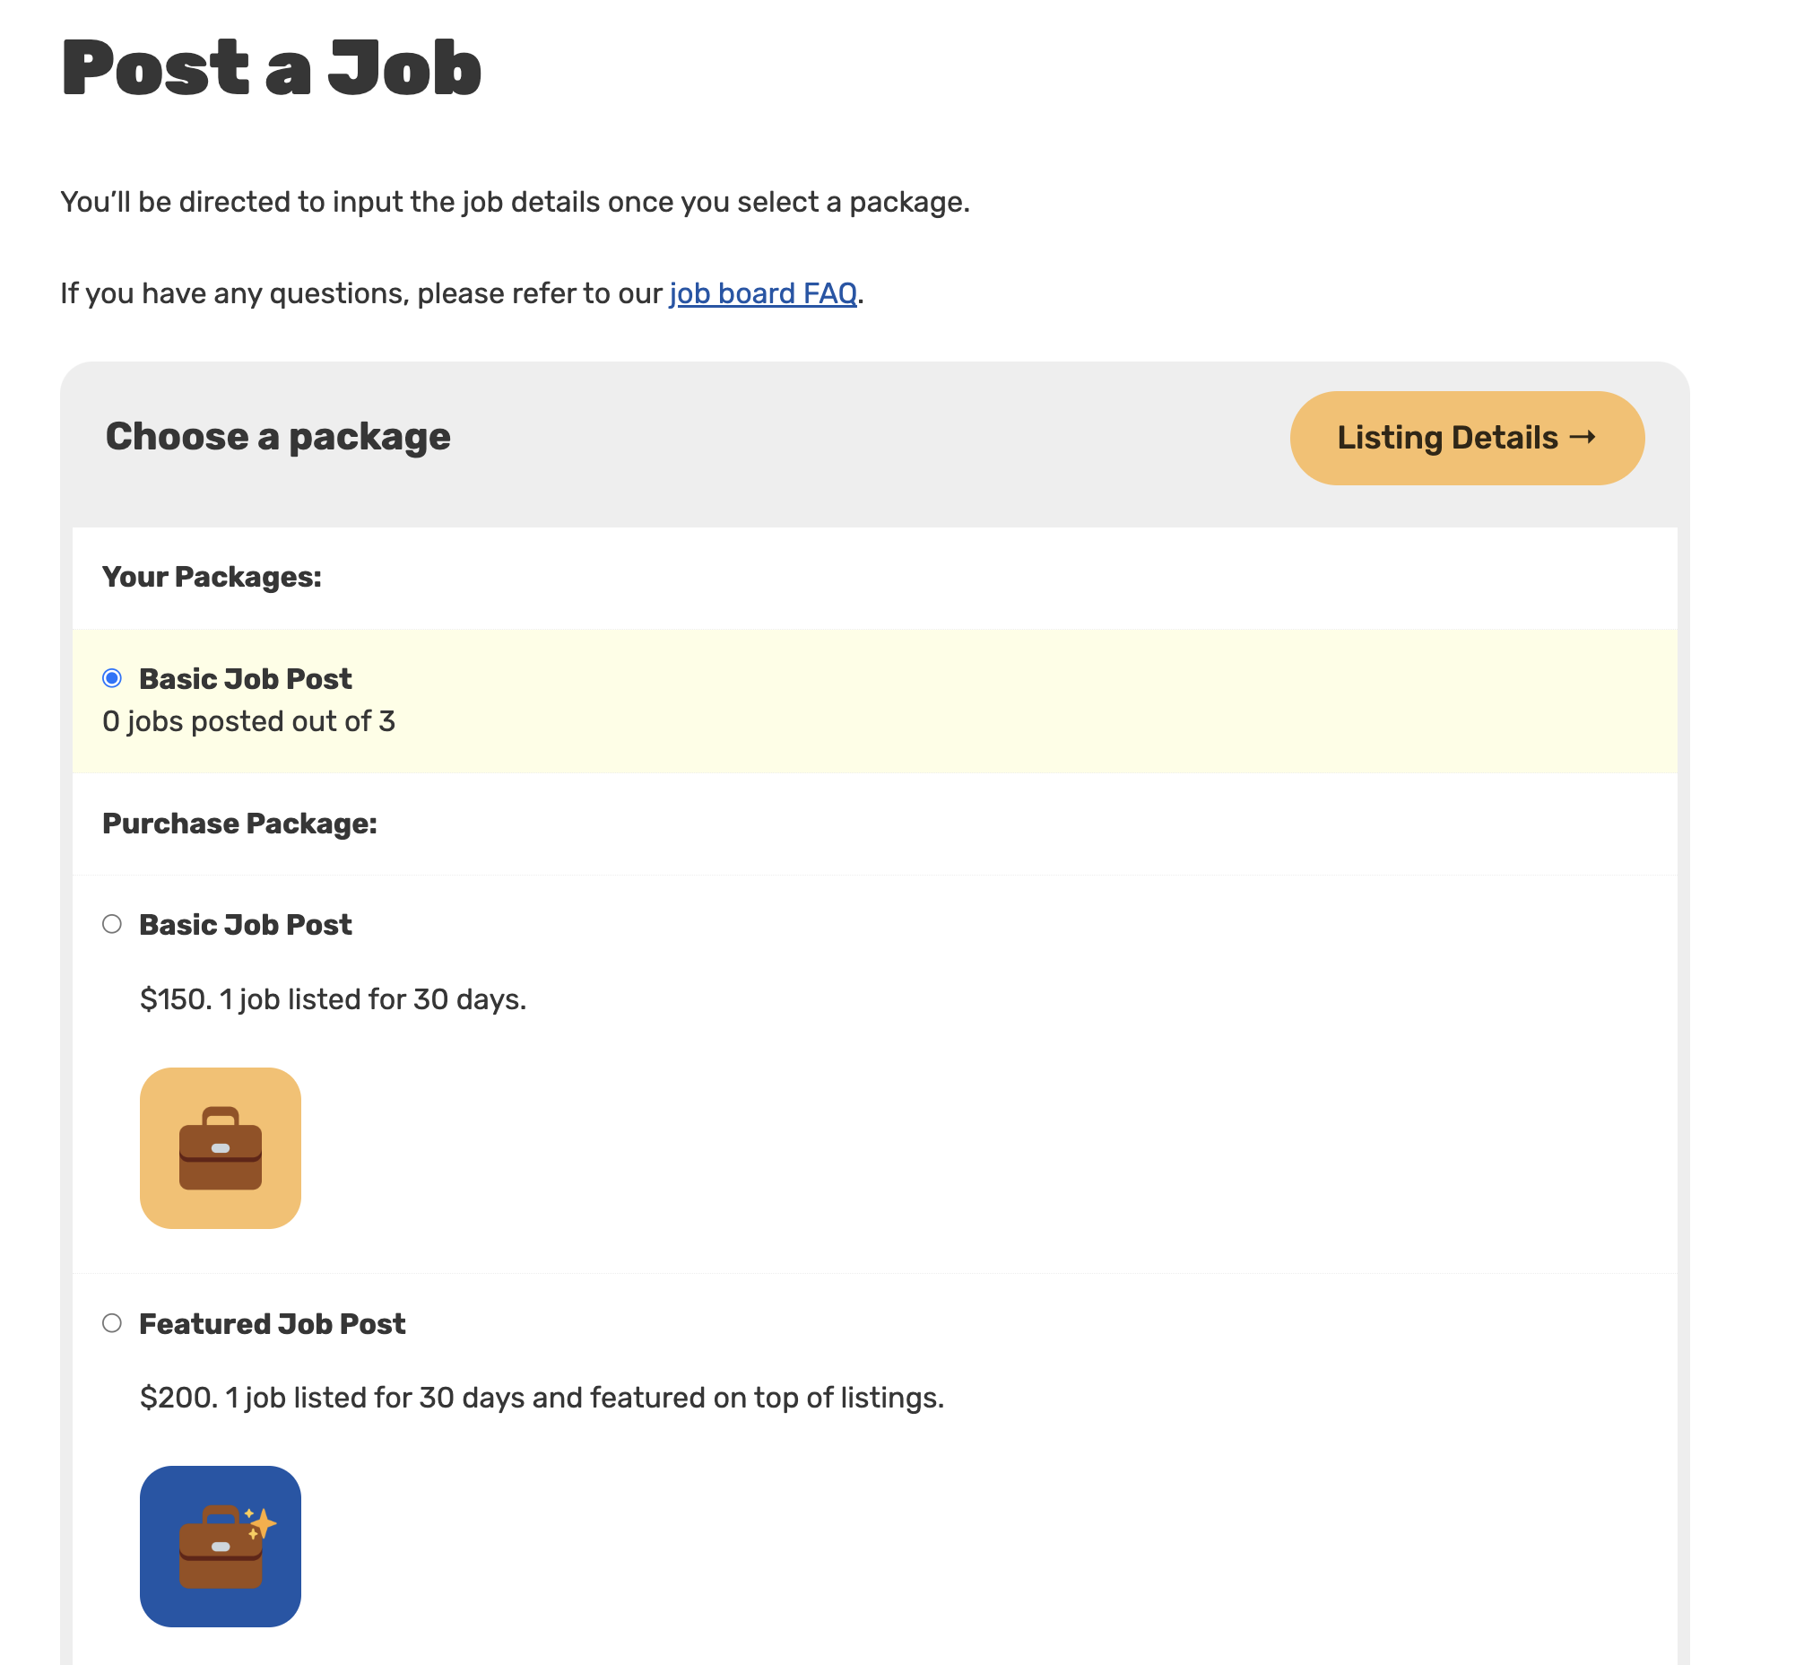This screenshot has width=1804, height=1665.
Task: Click the Featured Job Post label text
Action: click(x=272, y=1324)
